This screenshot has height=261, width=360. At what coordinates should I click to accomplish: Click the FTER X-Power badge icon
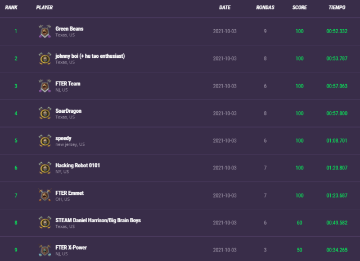tap(45, 250)
